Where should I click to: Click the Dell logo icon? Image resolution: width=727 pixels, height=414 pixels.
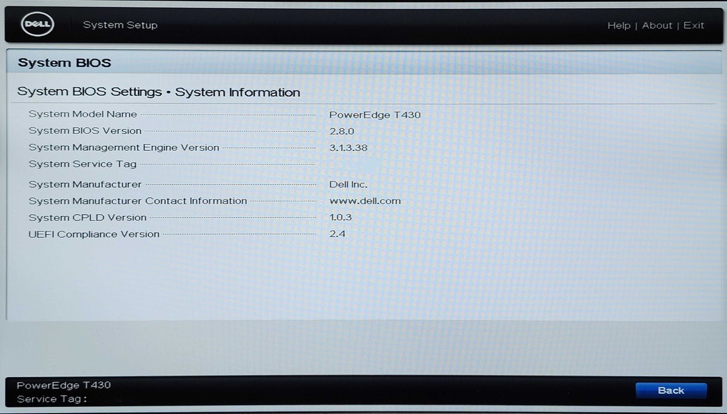[x=37, y=25]
